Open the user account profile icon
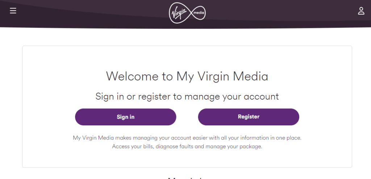 point(361,11)
